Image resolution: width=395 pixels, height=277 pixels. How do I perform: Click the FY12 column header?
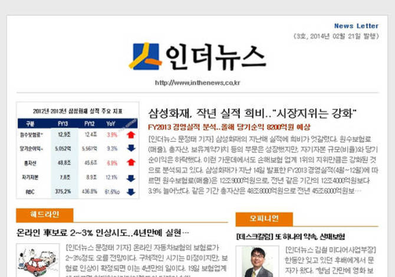point(90,123)
